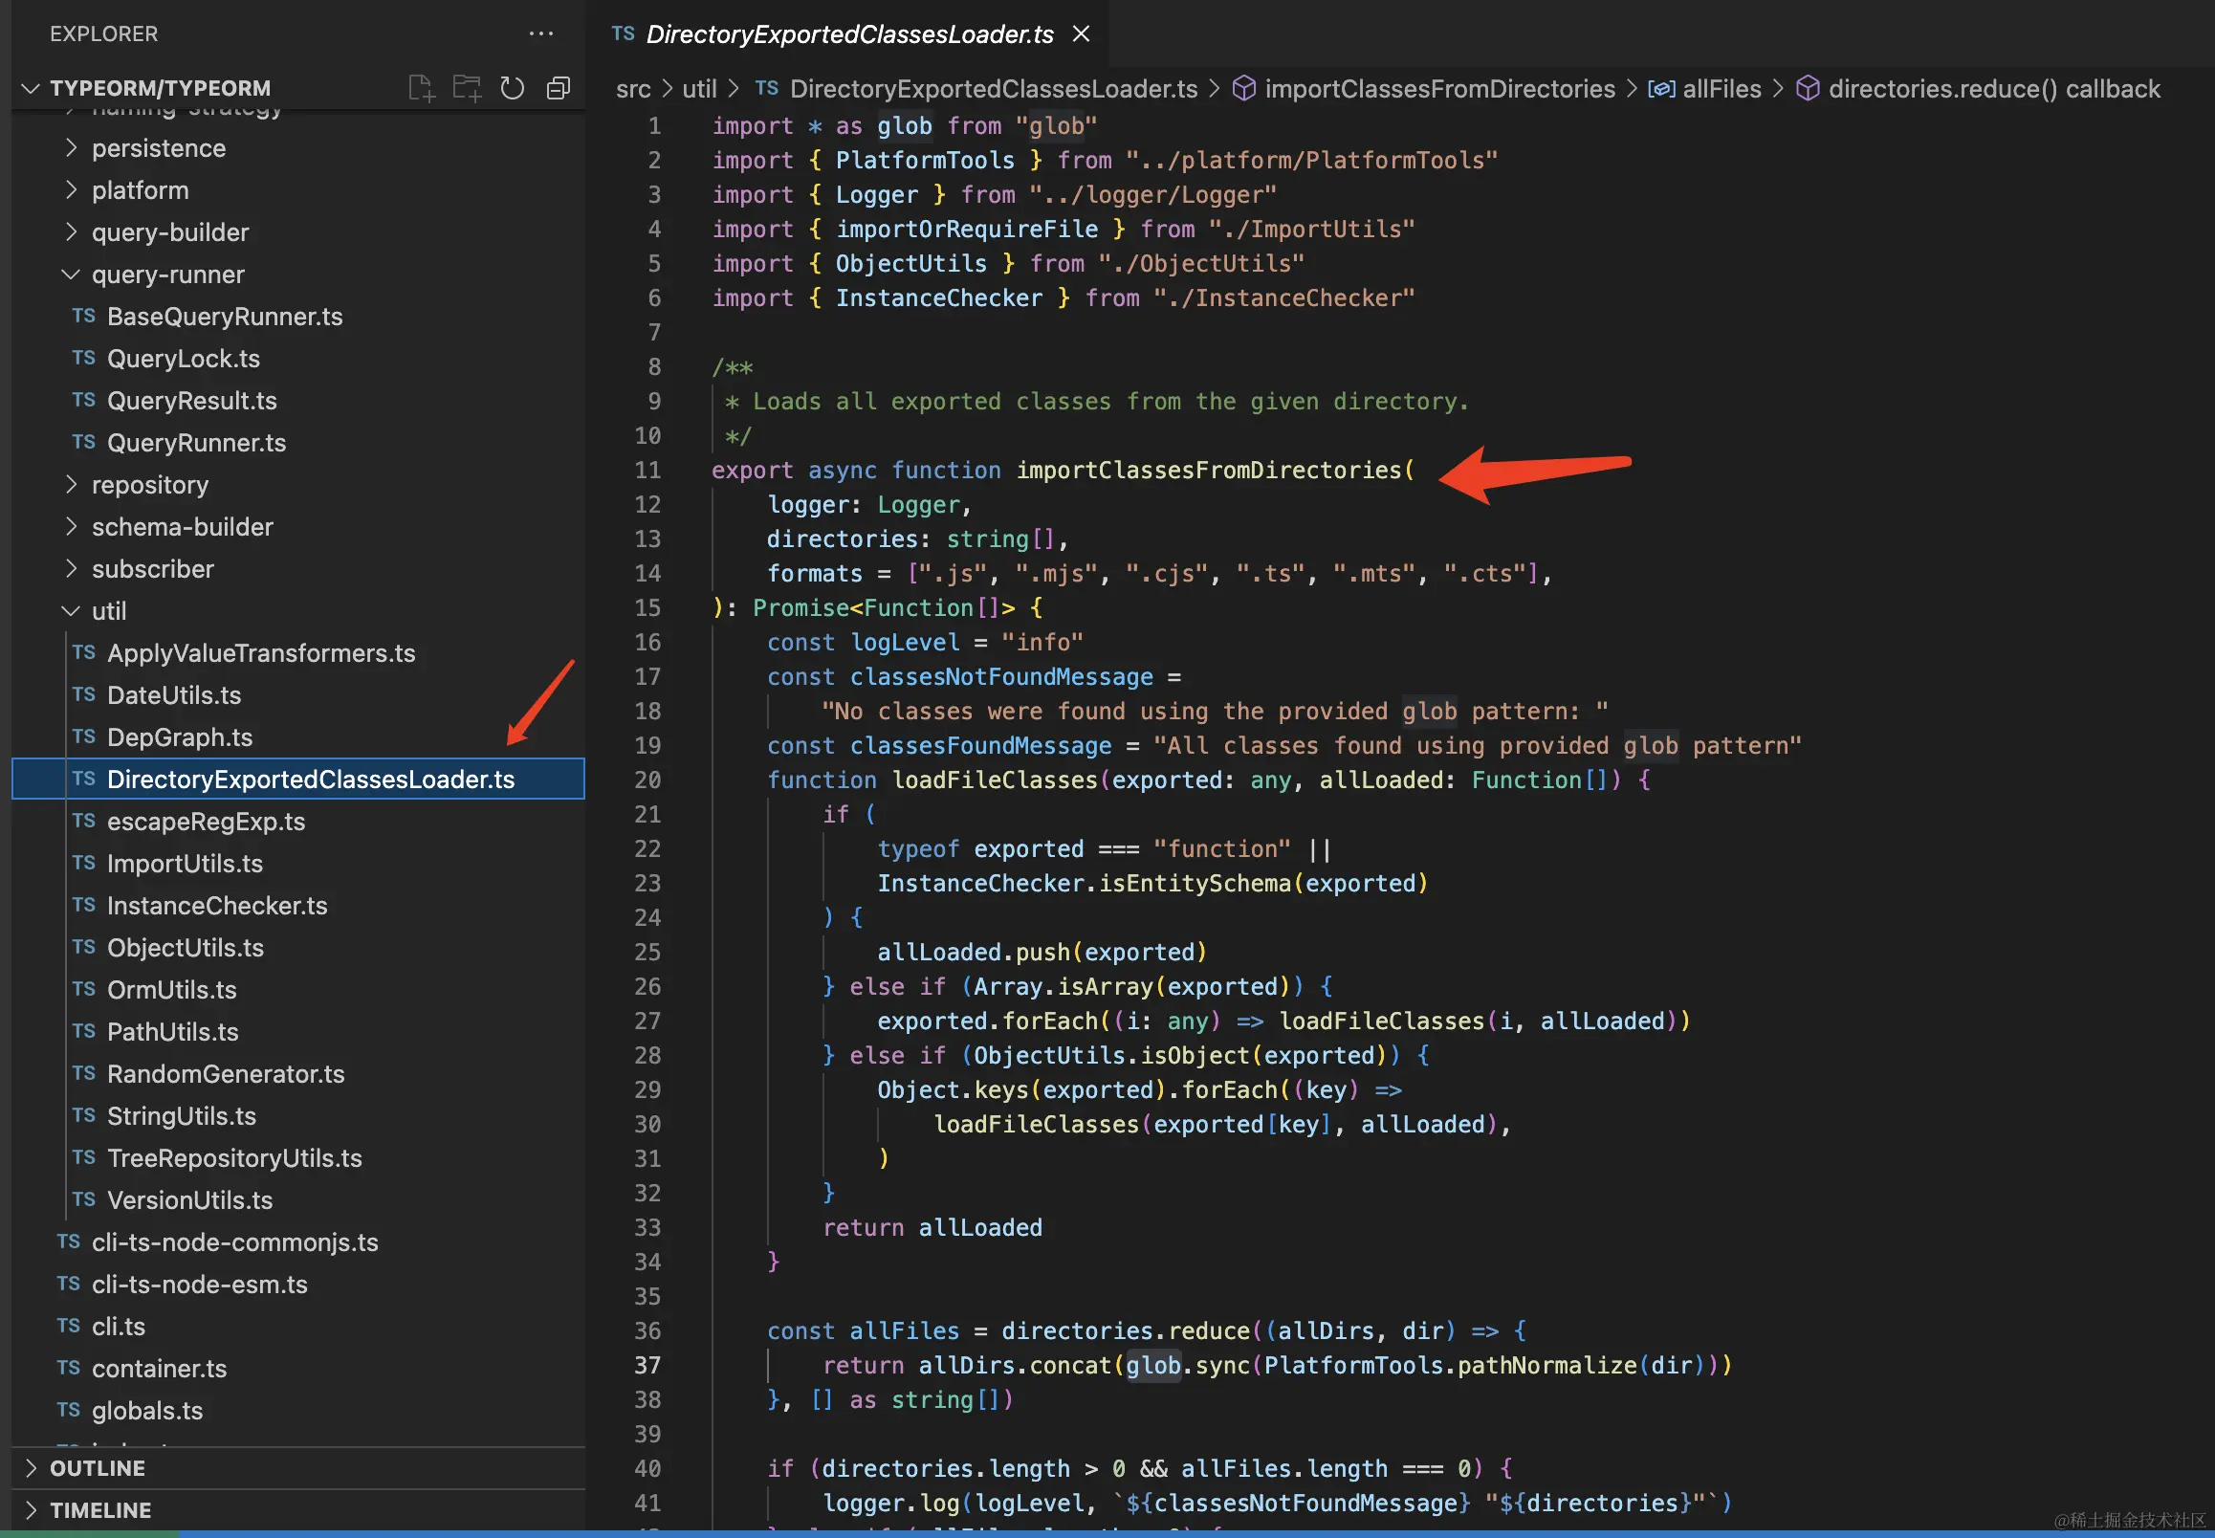This screenshot has width=2215, height=1538.
Task: Refresh the explorer file tree
Action: (x=513, y=88)
